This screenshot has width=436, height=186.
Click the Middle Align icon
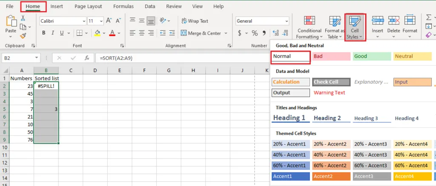click(x=142, y=20)
